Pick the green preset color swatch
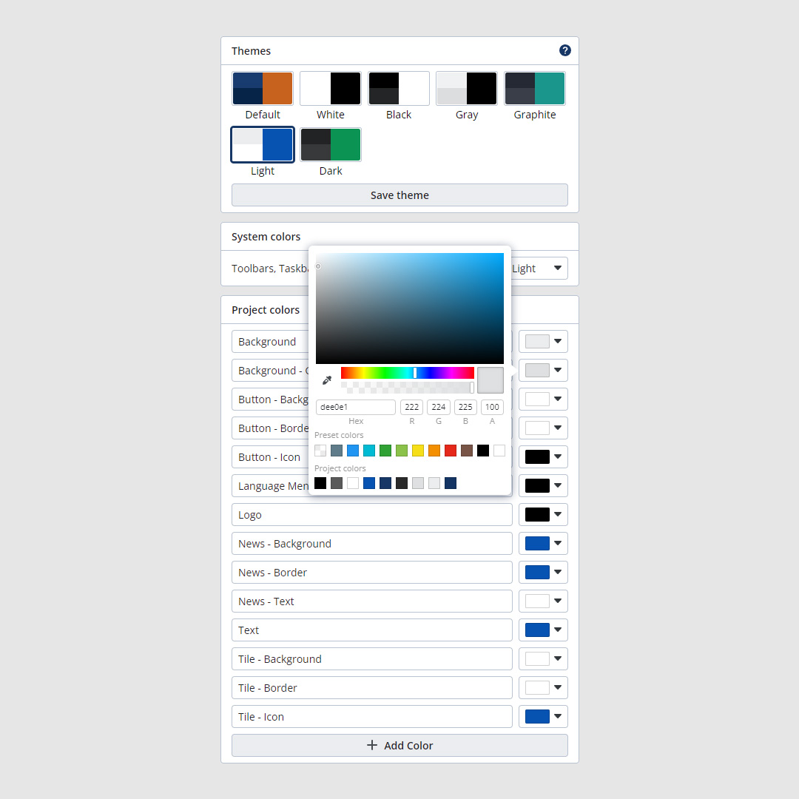 [385, 451]
